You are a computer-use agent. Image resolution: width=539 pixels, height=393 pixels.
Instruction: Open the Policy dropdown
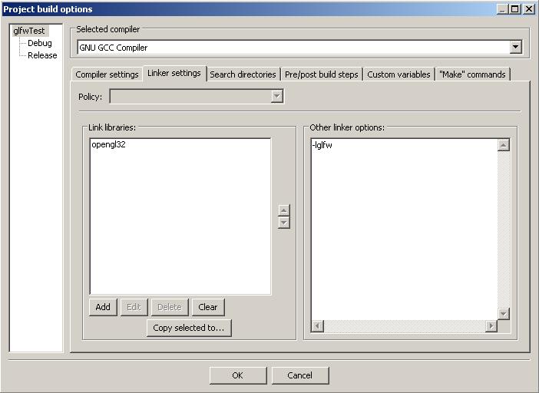click(197, 96)
